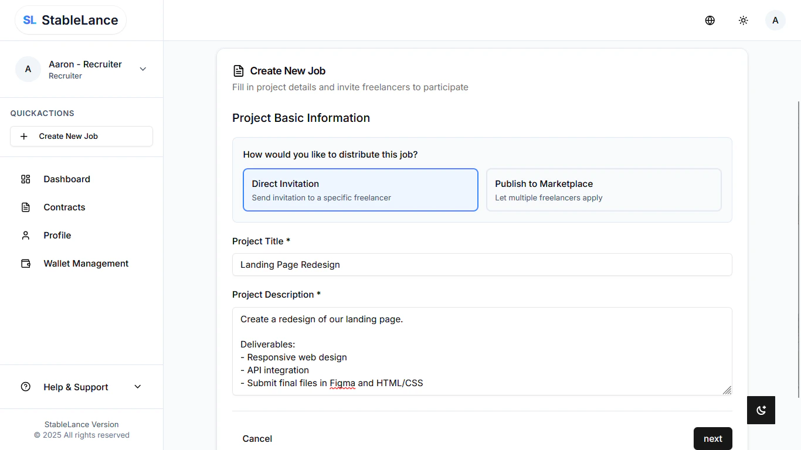Viewport: 801px width, 450px height.
Task: Select the Contracts icon in the sidebar
Action: pos(25,207)
